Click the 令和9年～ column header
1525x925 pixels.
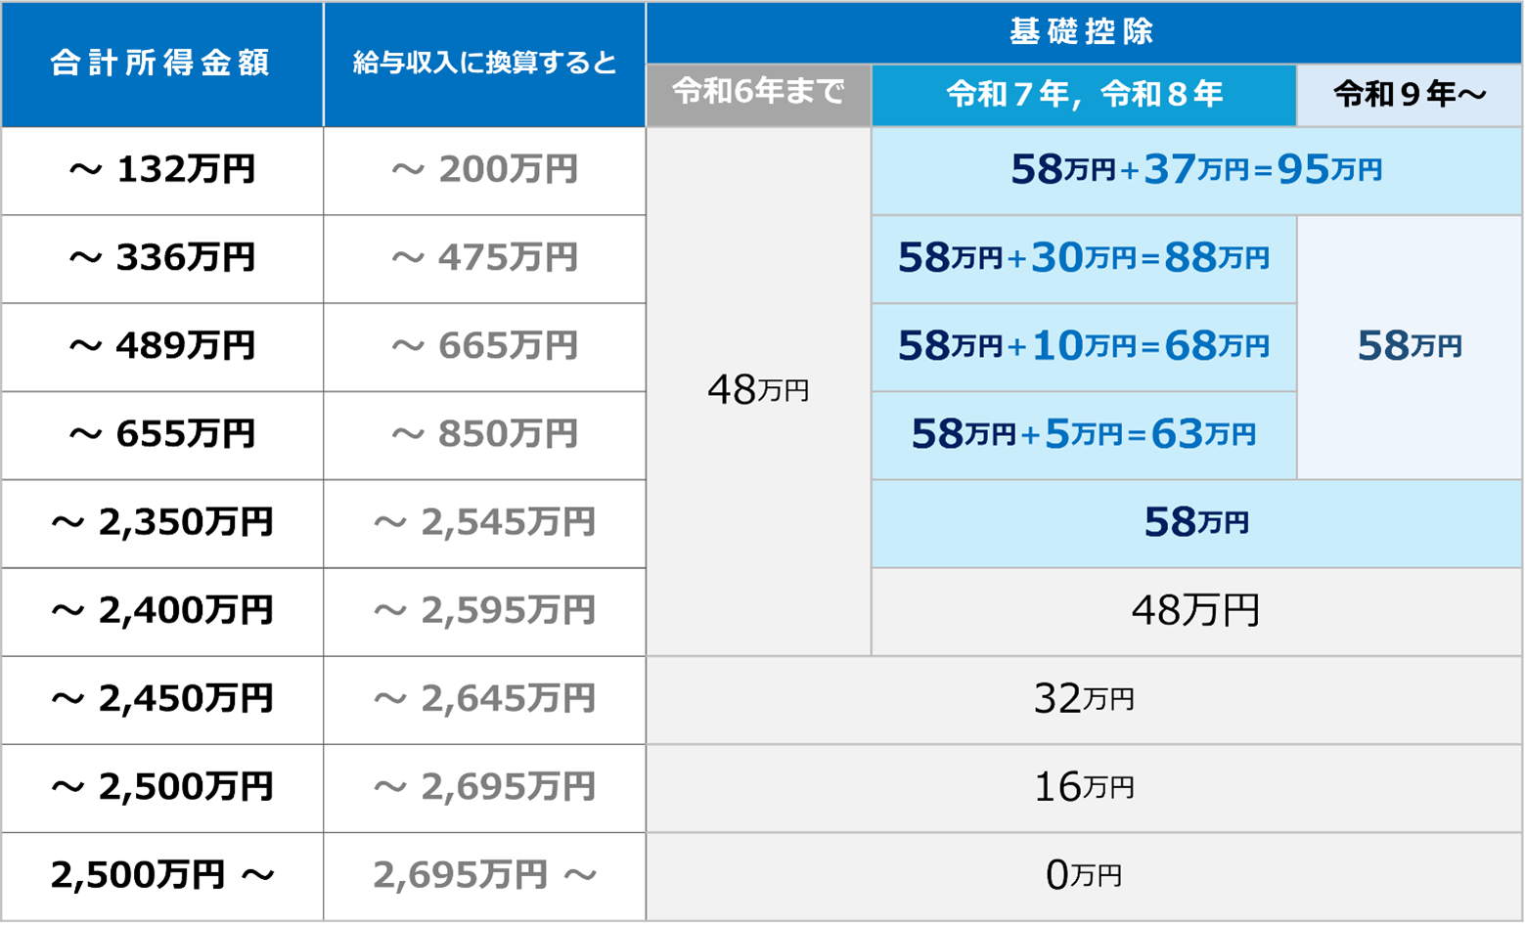coord(1410,95)
